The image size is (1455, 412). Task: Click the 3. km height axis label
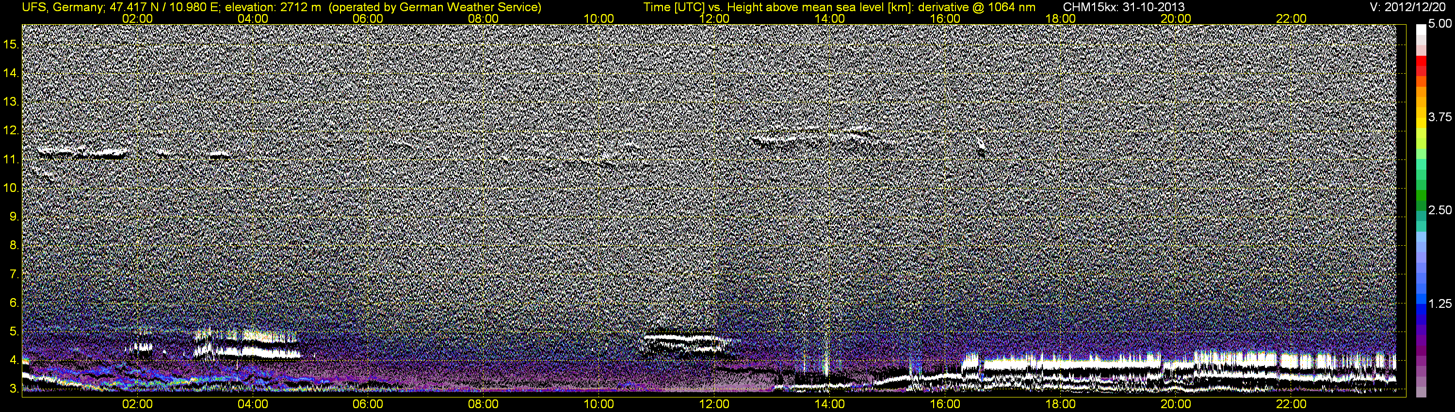point(14,389)
